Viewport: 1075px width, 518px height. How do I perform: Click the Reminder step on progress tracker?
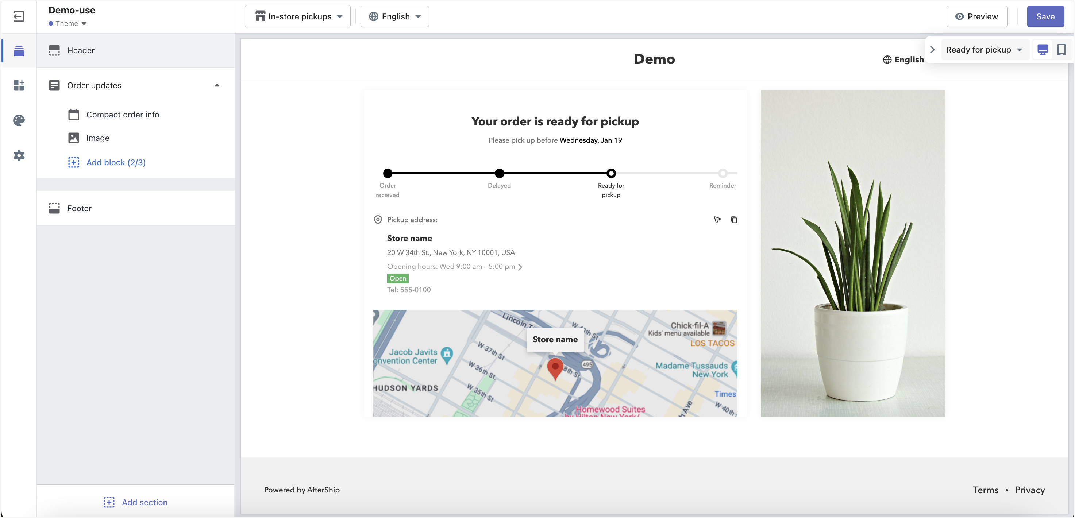723,173
